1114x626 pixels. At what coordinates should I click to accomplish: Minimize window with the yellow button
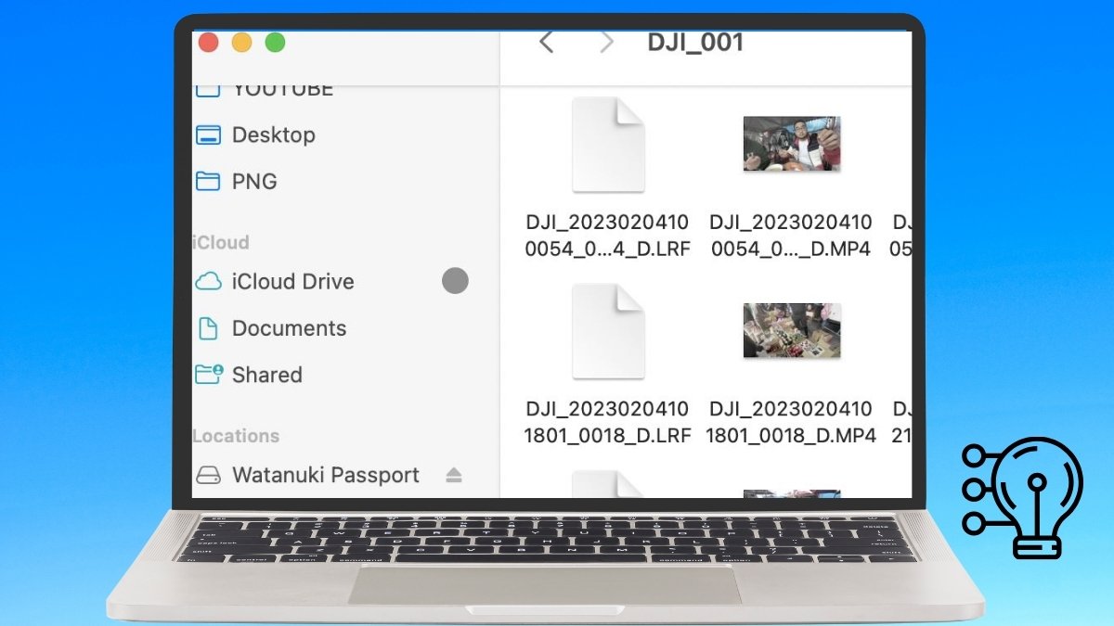pyautogui.click(x=241, y=42)
